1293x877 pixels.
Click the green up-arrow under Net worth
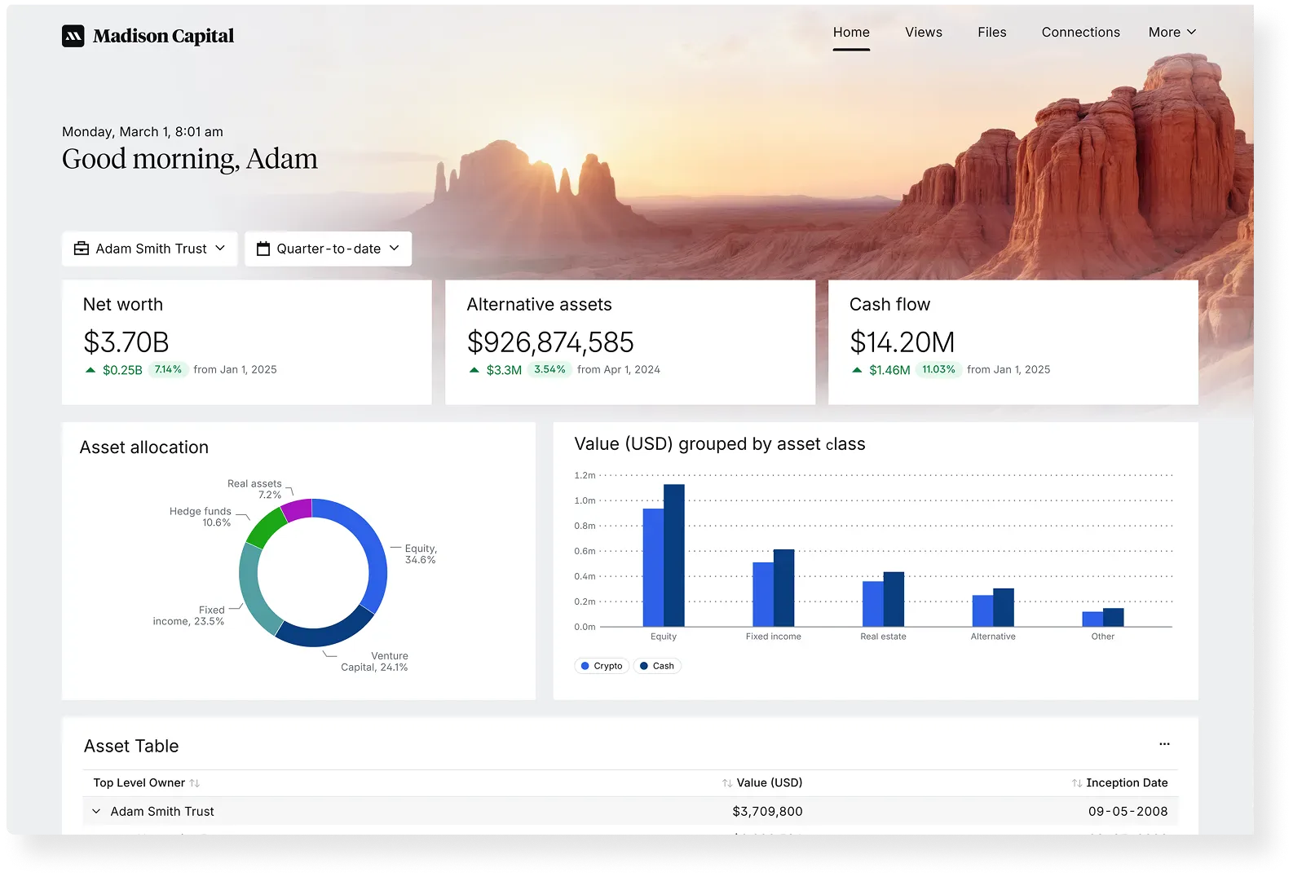[90, 370]
